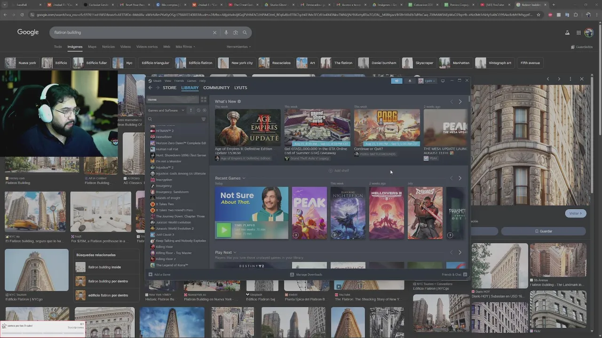Select It Takes Two in library list
The height and width of the screenshot is (338, 602).
pyautogui.click(x=165, y=204)
